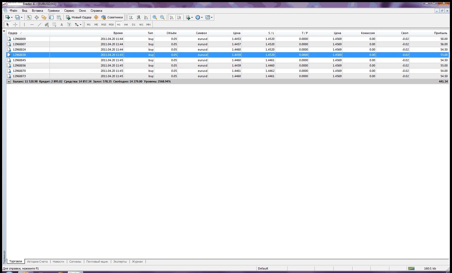Zoom in the chart

[155, 17]
